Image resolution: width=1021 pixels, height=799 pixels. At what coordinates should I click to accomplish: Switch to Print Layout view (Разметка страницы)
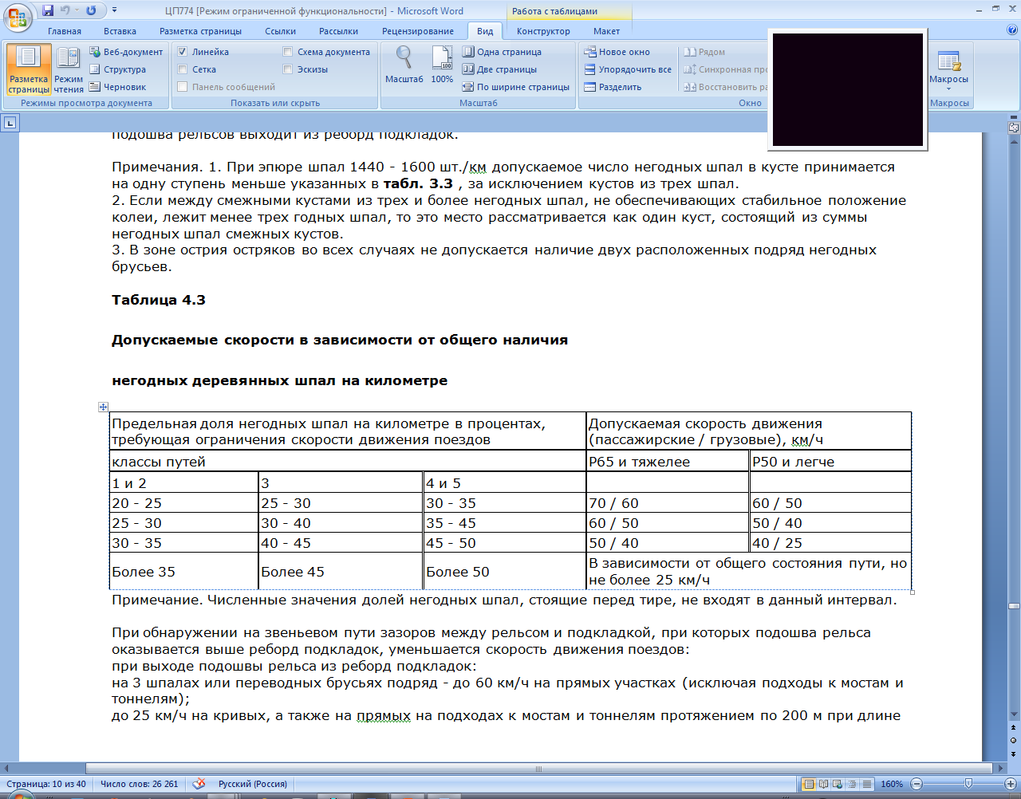point(29,69)
